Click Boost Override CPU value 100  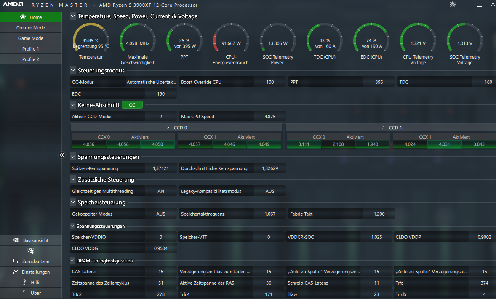(270, 82)
